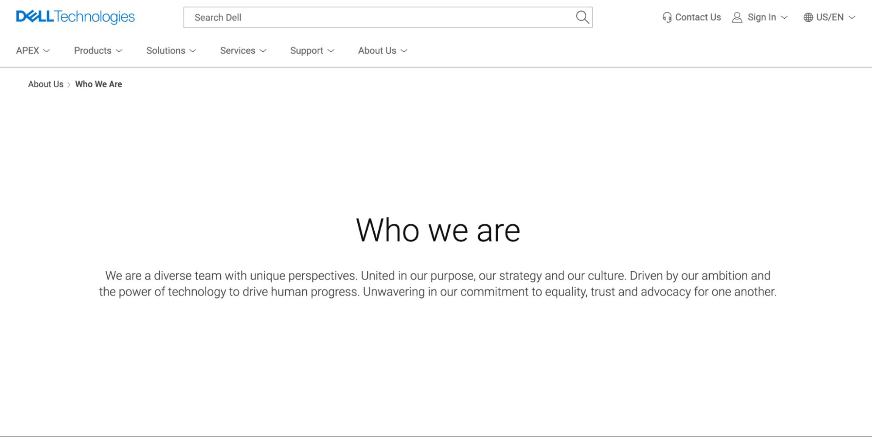Open the Support navigation menu
The height and width of the screenshot is (437, 872).
click(x=307, y=50)
